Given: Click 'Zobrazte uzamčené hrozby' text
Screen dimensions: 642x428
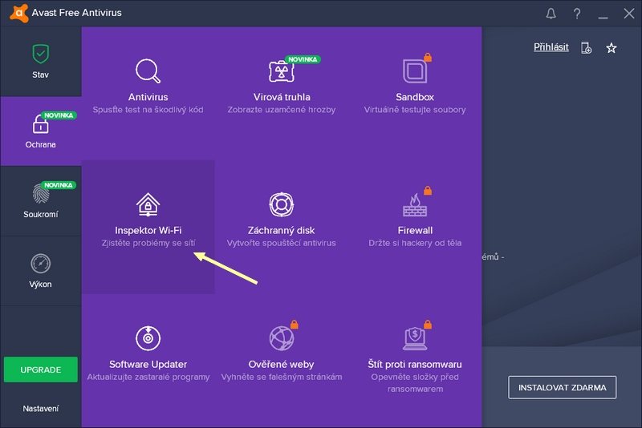Looking at the screenshot, I should (282, 110).
